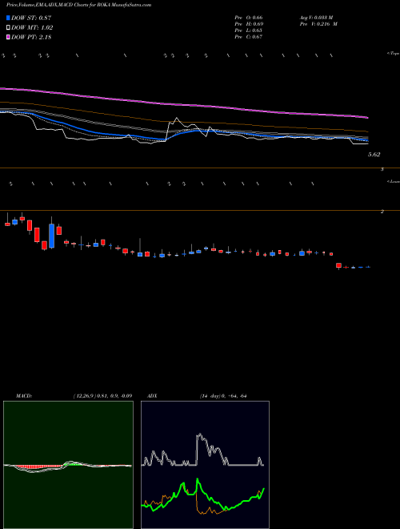Click the 'Avg V: 0.033 M' value

pos(316,18)
